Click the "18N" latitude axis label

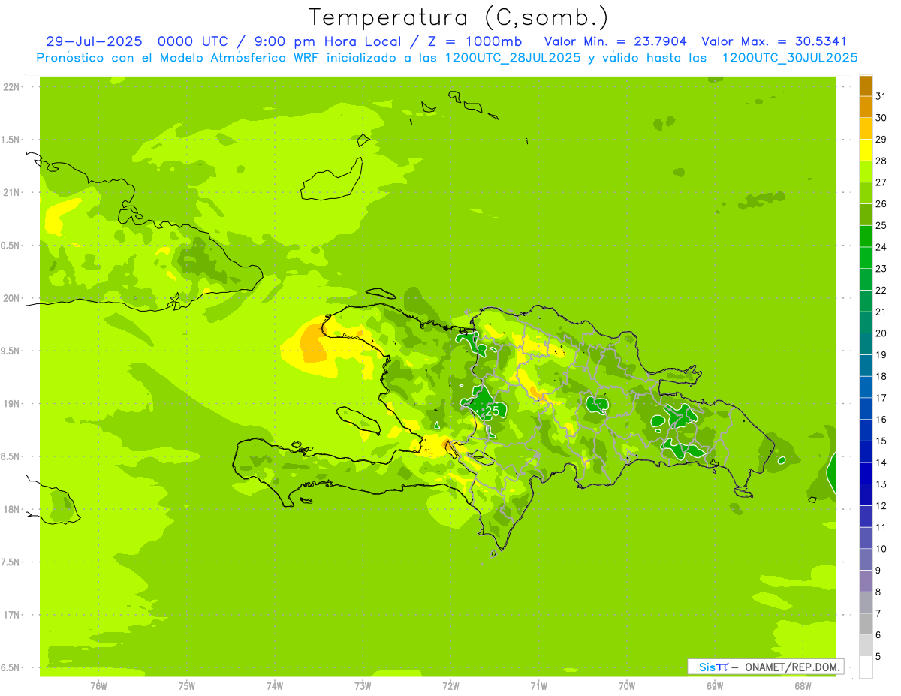(11, 510)
